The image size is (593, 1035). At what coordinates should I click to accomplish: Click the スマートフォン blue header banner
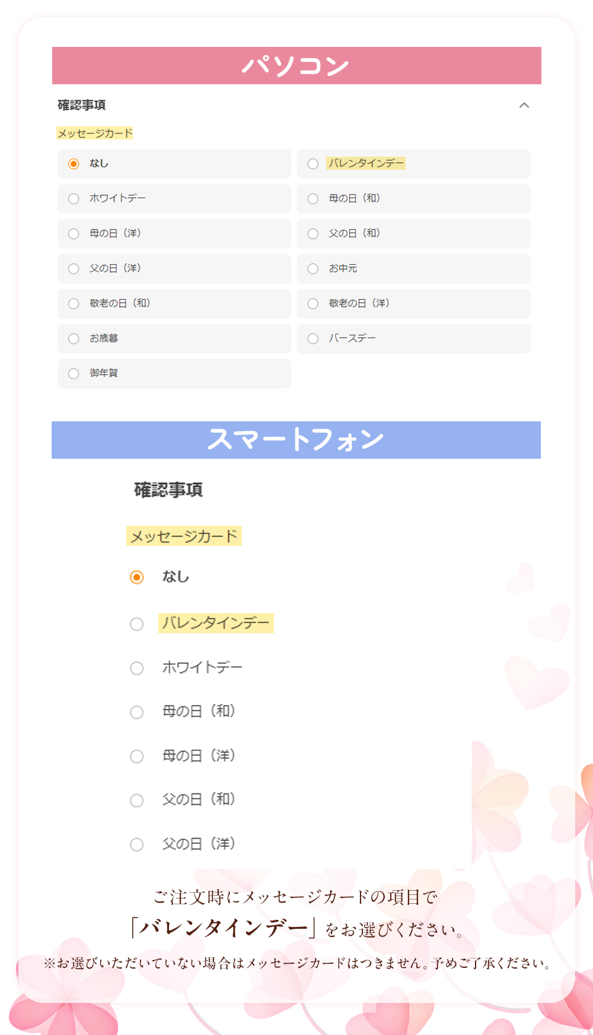[296, 440]
